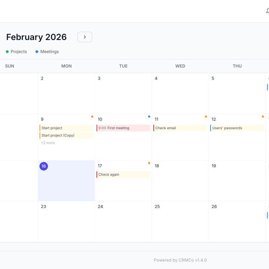Open the 'Check again' event on the 17th

[123, 175]
